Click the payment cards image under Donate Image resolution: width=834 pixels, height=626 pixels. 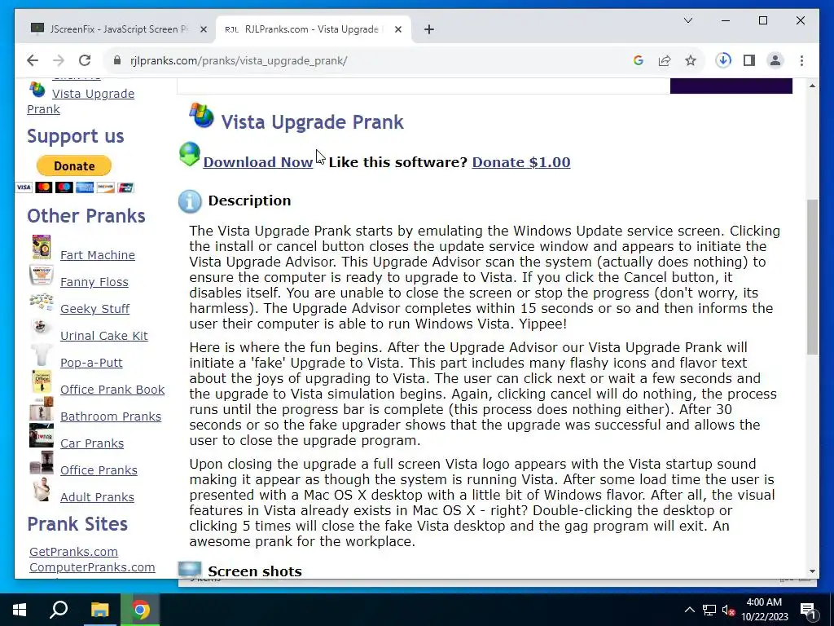pyautogui.click(x=74, y=187)
